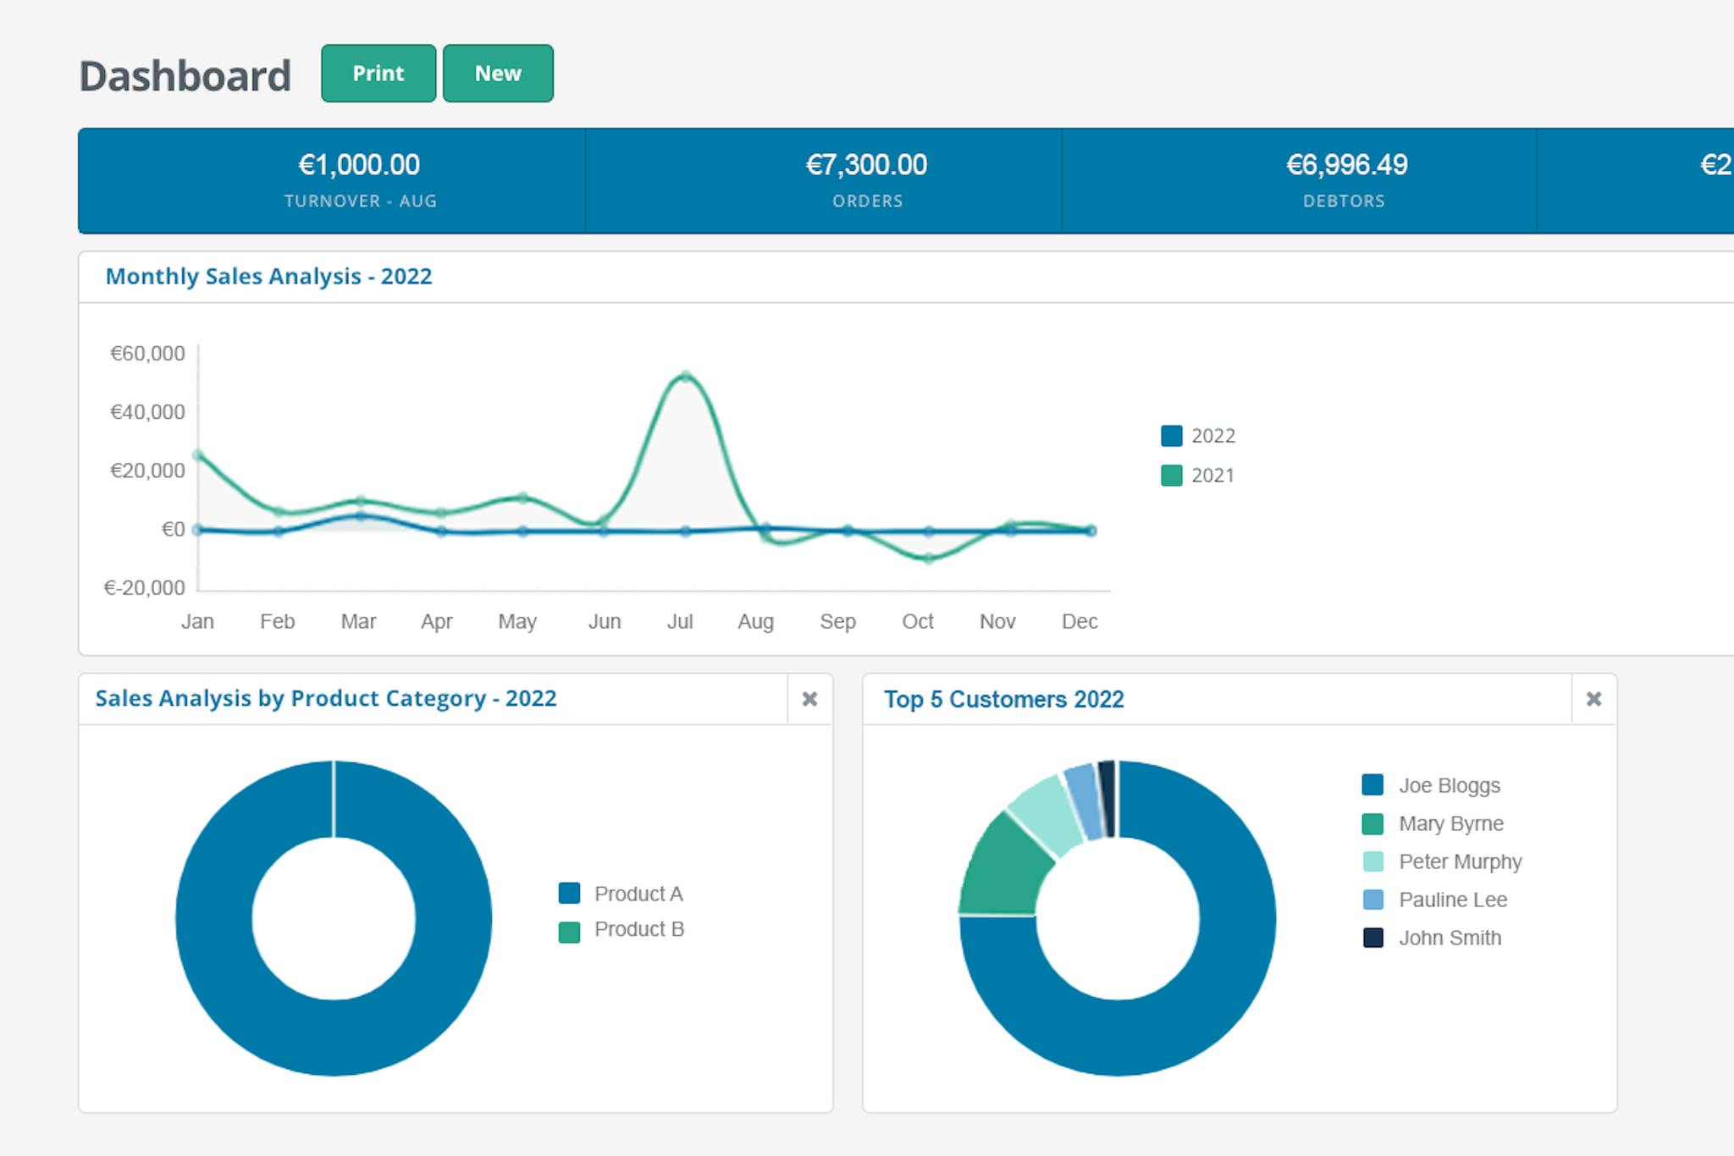Image resolution: width=1734 pixels, height=1156 pixels.
Task: Click the Print button
Action: [x=378, y=74]
